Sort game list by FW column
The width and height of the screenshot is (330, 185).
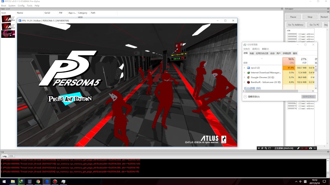63,13
